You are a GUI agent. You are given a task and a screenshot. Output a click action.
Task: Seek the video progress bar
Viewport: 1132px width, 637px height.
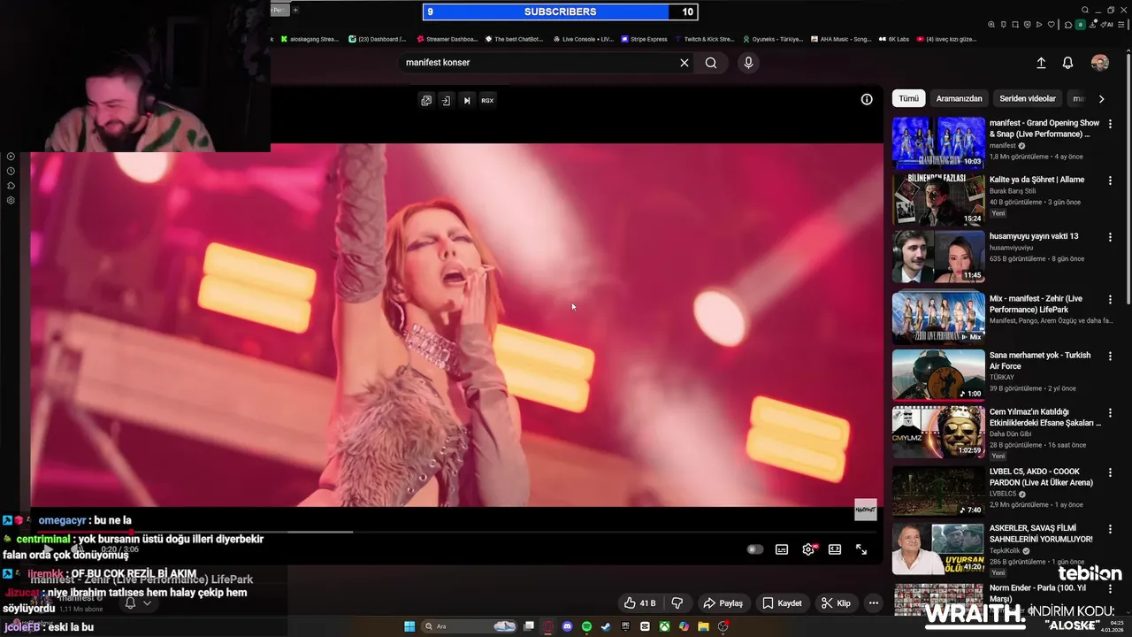click(x=456, y=532)
